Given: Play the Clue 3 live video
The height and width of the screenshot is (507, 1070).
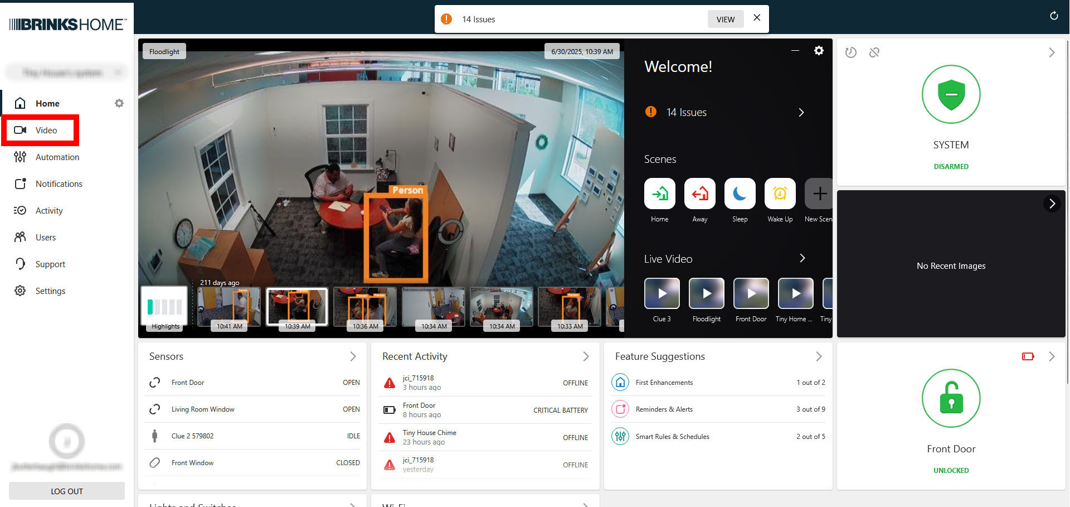Looking at the screenshot, I should (662, 293).
